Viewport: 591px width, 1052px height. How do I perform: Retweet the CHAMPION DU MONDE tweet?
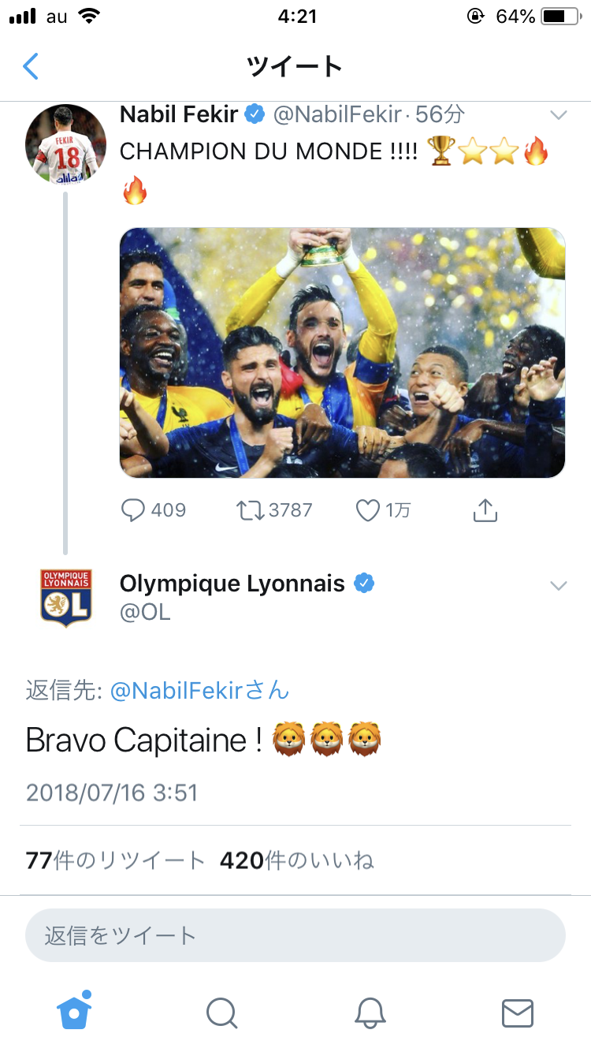(x=251, y=510)
